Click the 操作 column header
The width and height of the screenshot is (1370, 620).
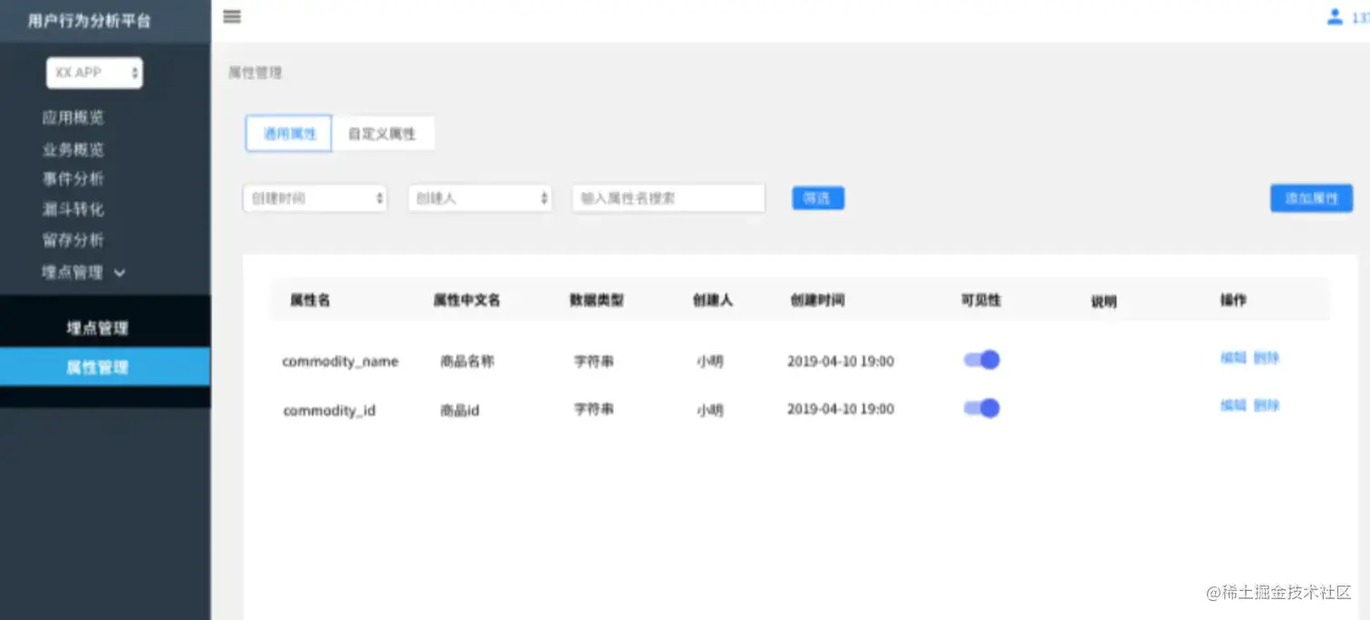(x=1233, y=300)
